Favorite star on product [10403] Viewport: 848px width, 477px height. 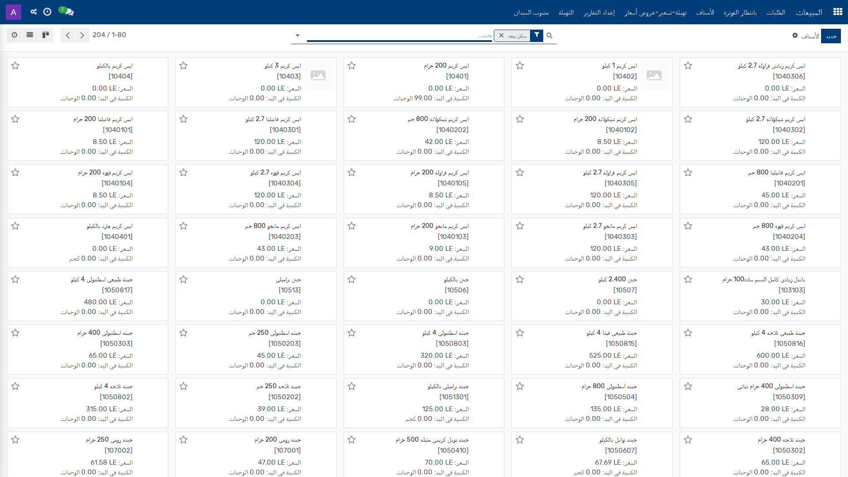tap(184, 66)
